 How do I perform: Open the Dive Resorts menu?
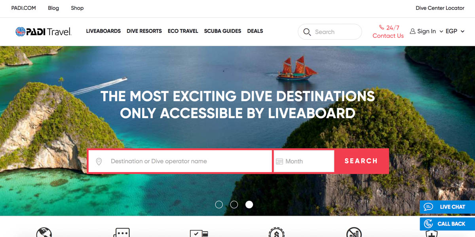(144, 31)
